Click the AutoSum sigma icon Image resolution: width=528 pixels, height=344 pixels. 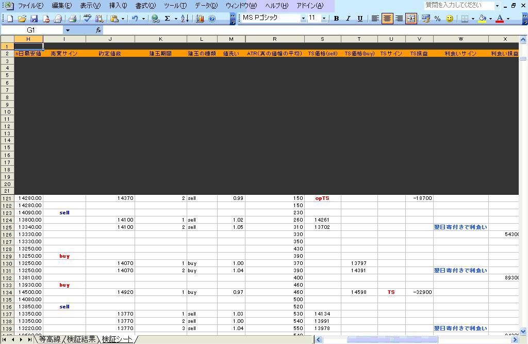(x=167, y=19)
